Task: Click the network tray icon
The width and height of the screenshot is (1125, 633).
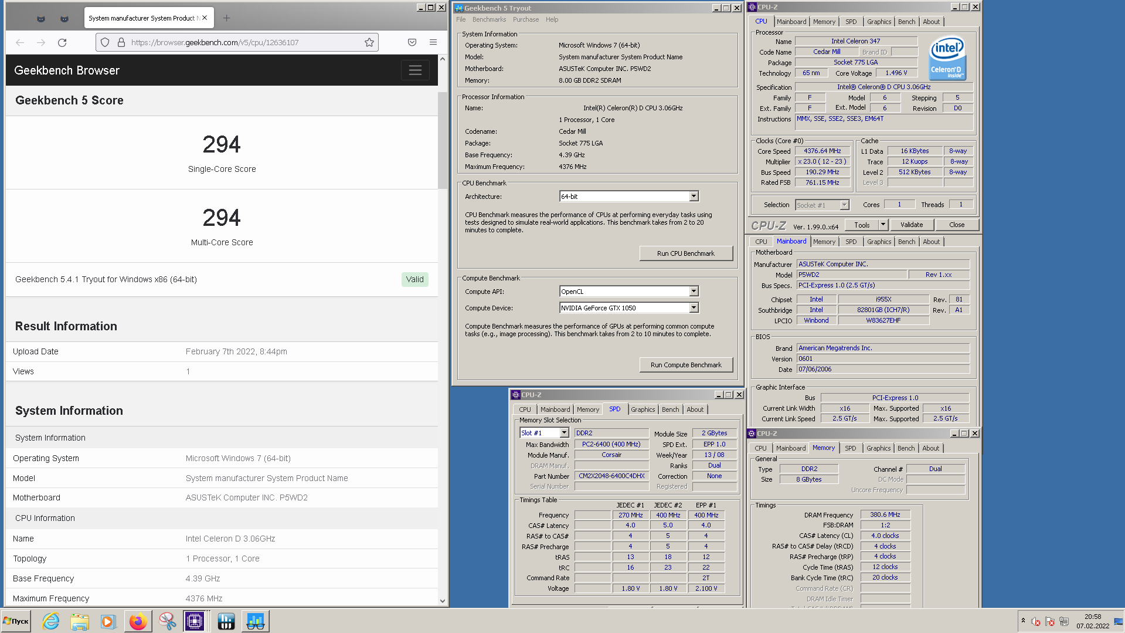Action: point(1064,621)
